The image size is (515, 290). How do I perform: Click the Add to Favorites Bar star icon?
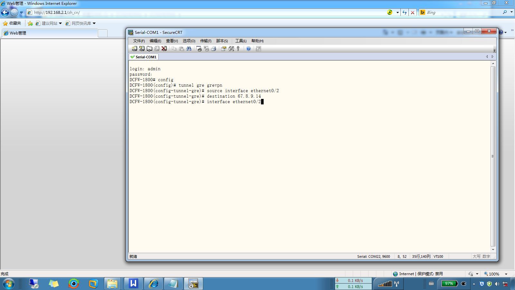pyautogui.click(x=30, y=23)
